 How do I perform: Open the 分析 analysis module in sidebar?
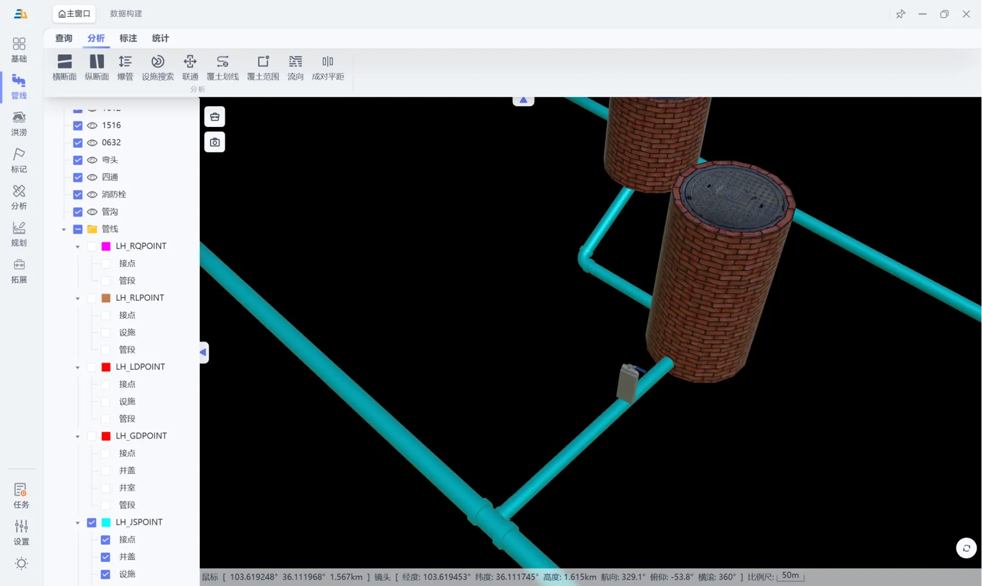(19, 198)
